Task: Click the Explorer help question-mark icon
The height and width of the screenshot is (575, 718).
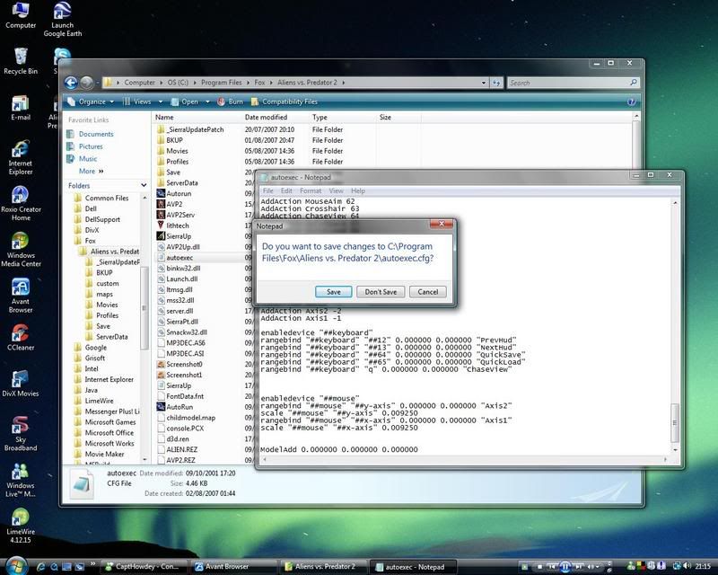Action: tap(631, 102)
